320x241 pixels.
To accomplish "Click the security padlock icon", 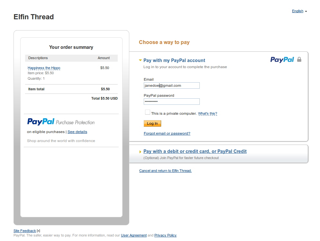I will click(299, 59).
